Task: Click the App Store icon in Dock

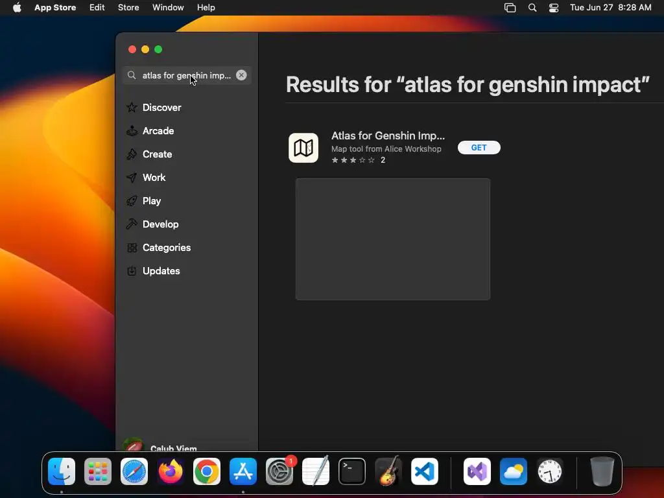Action: 243,471
